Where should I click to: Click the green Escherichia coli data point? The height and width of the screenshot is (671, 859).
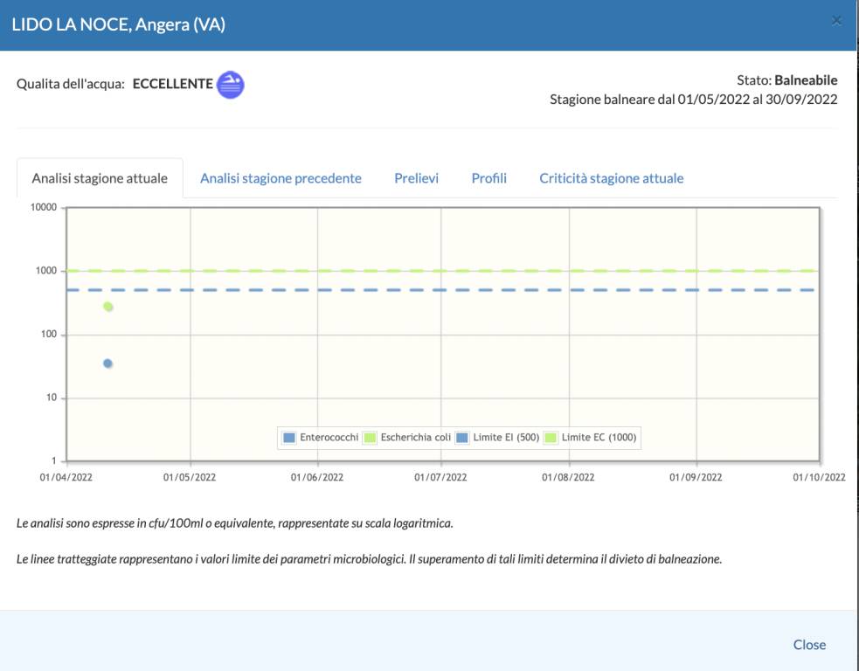(108, 307)
